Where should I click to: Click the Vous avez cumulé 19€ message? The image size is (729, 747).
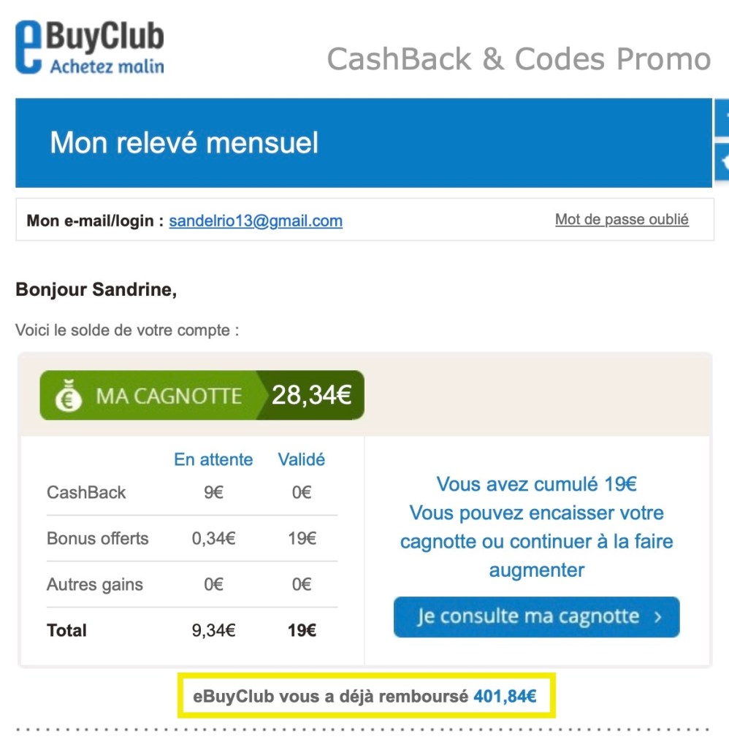(x=536, y=484)
